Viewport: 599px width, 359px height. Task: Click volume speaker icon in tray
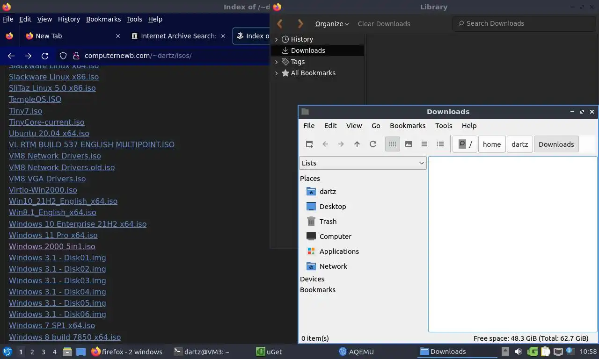point(519,352)
